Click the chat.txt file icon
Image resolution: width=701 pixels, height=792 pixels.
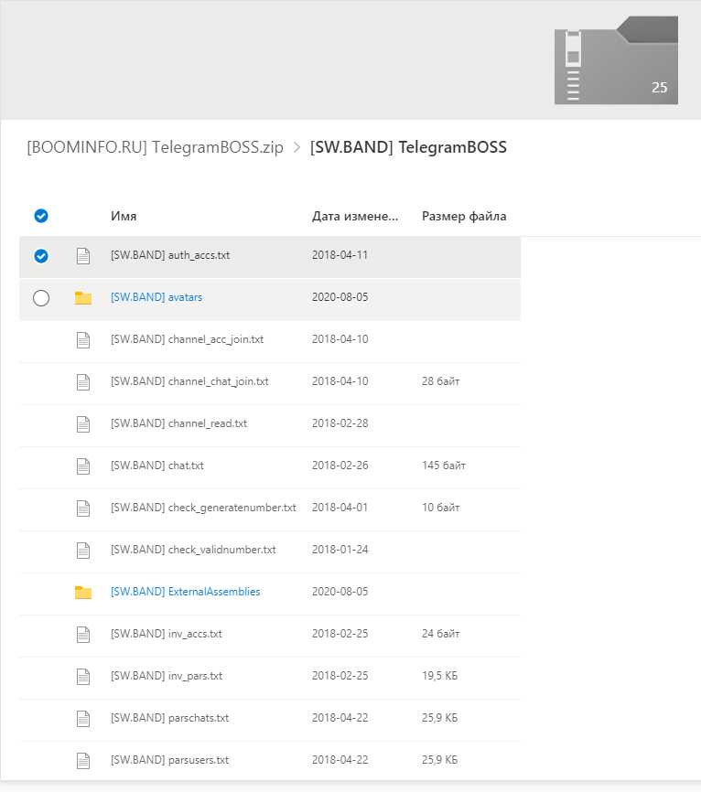[83, 466]
